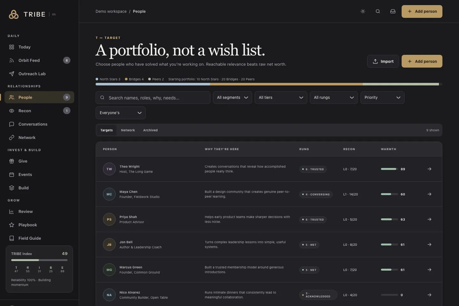Click the Conversations chat bubble icon
Viewport: 459px width, 306px height.
click(x=12, y=124)
